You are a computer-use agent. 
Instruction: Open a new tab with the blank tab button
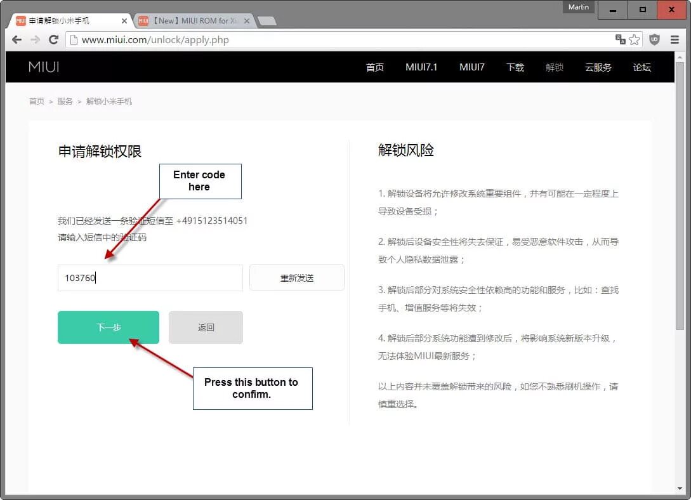(x=267, y=21)
